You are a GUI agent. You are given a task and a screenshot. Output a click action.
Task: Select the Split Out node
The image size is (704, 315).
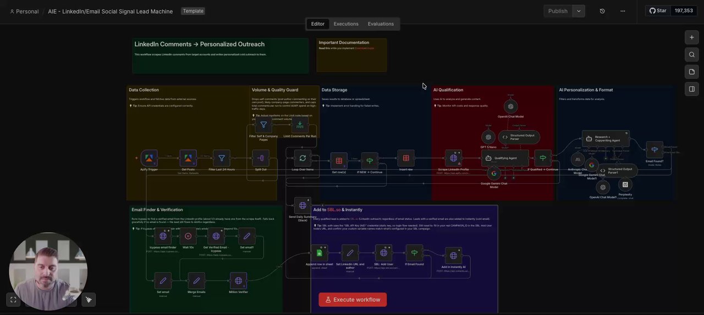pos(261,158)
